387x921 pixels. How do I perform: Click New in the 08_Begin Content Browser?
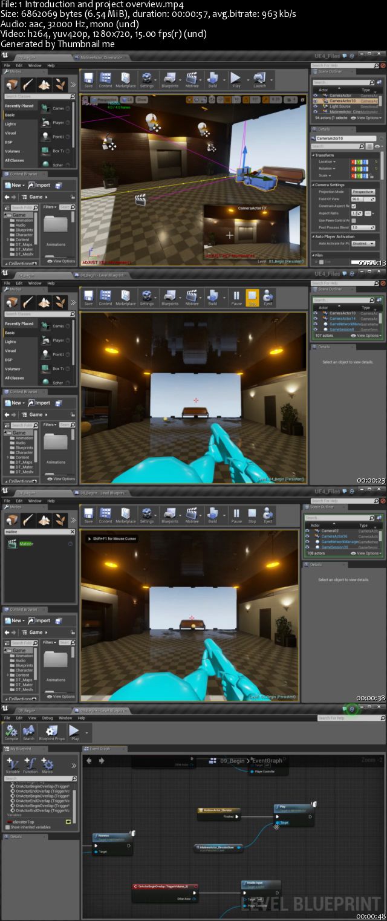(14, 620)
